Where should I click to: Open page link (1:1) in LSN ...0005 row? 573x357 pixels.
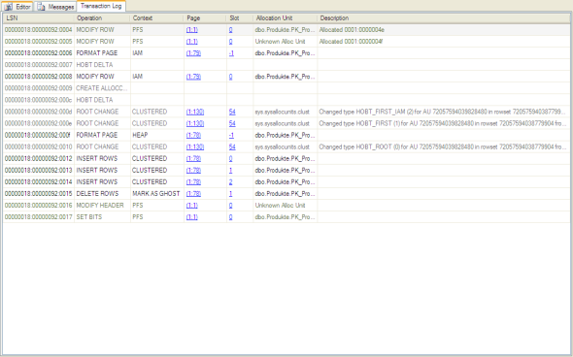[x=192, y=42]
